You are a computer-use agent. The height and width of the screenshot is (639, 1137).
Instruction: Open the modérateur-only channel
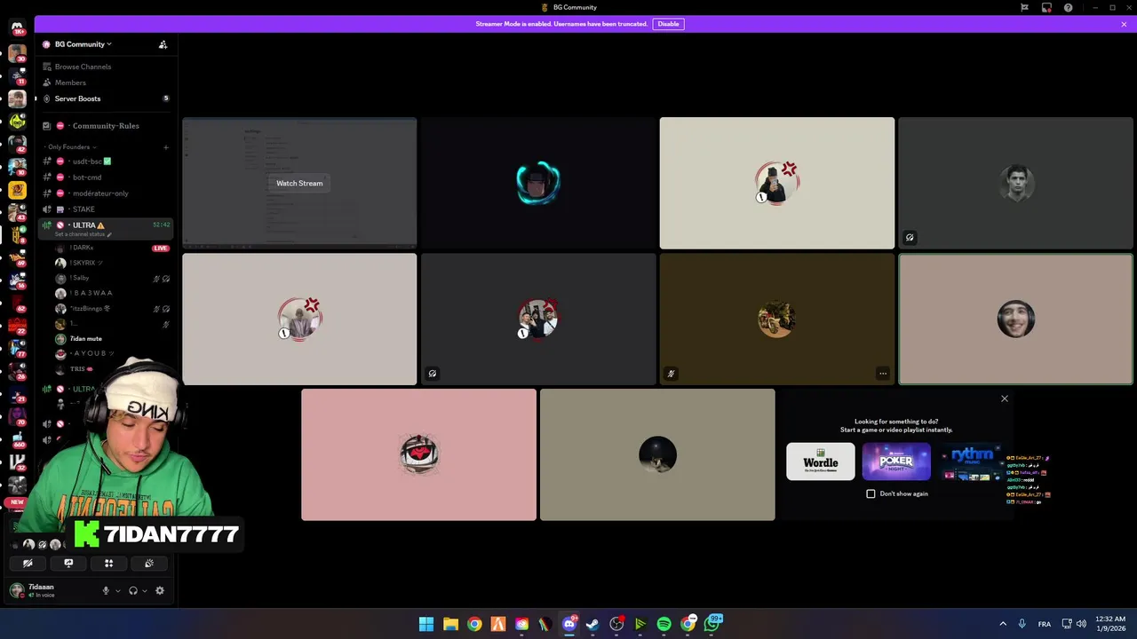pos(100,193)
